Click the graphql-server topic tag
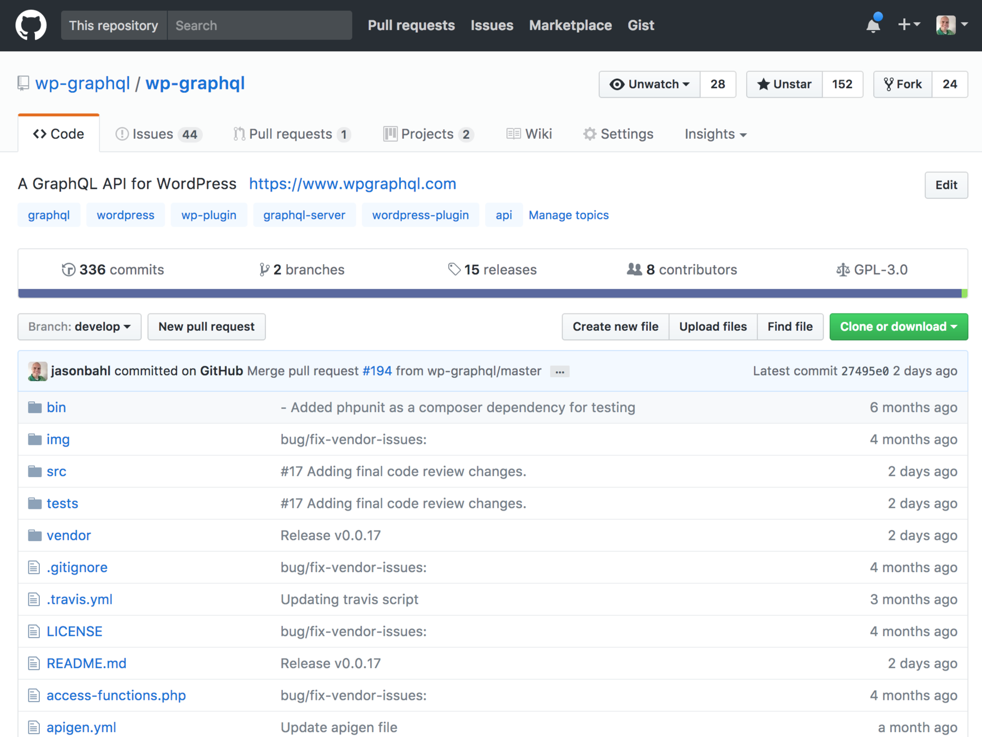Viewport: 982px width, 737px height. point(304,215)
